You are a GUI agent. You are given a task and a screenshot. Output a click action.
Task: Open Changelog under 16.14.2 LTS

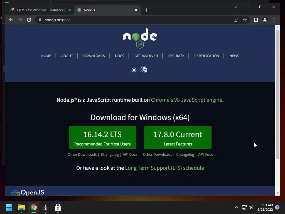[110, 154]
